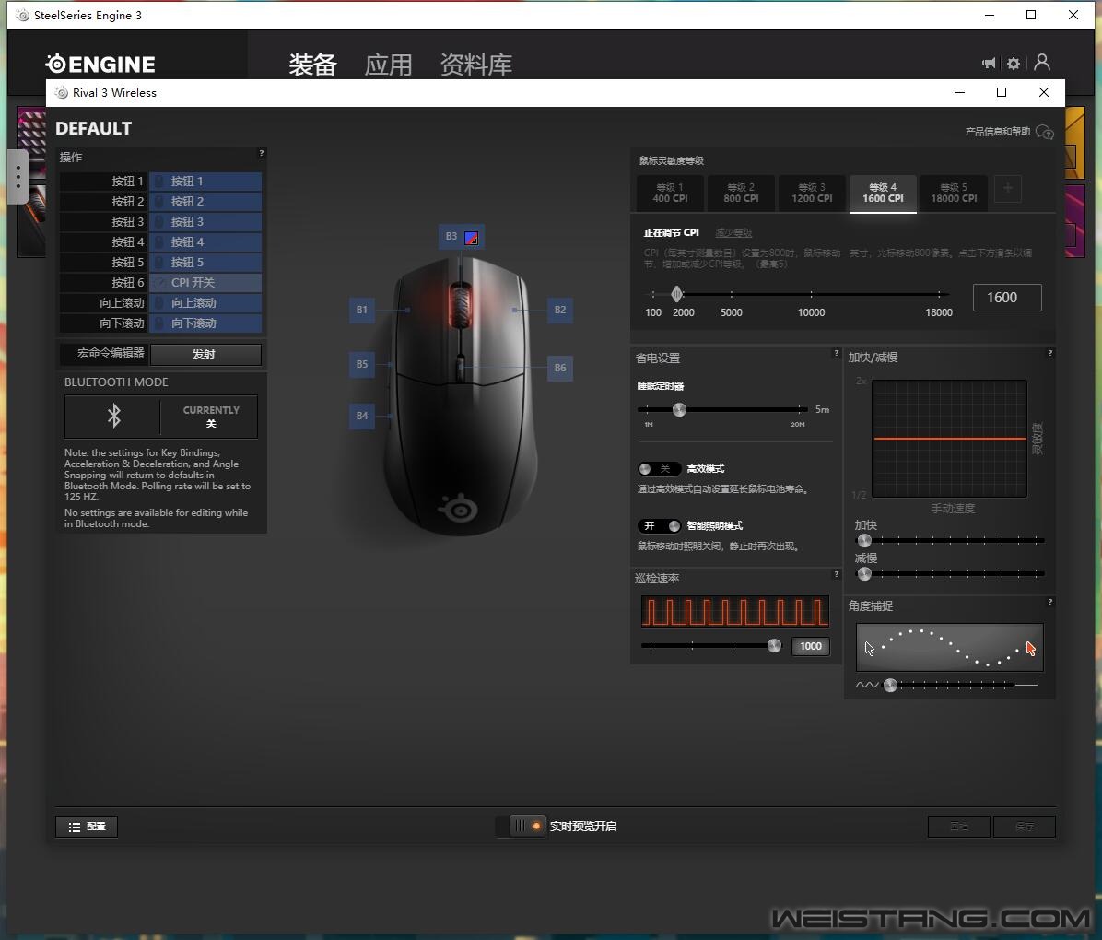Click the help icon of 巡检速率
The image size is (1102, 940).
pyautogui.click(x=837, y=574)
